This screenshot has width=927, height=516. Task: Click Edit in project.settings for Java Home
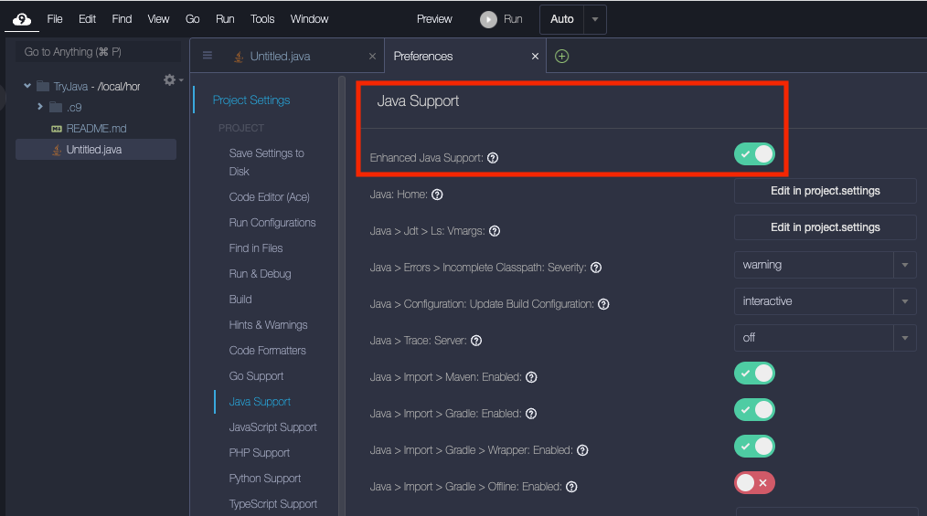[825, 191]
